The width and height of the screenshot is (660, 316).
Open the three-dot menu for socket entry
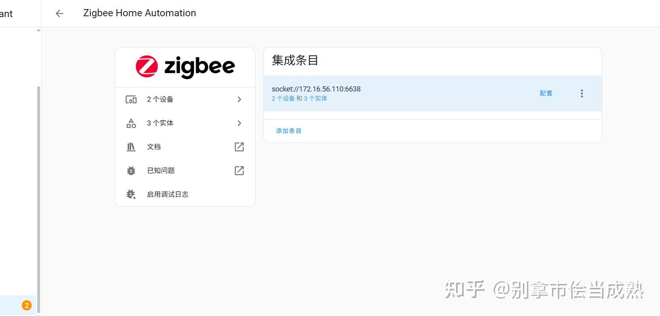coord(582,93)
